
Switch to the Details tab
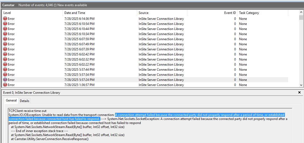click(x=24, y=101)
